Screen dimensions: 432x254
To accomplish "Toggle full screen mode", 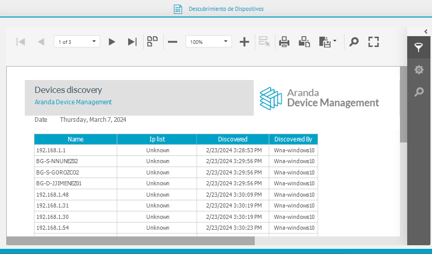I will point(374,42).
